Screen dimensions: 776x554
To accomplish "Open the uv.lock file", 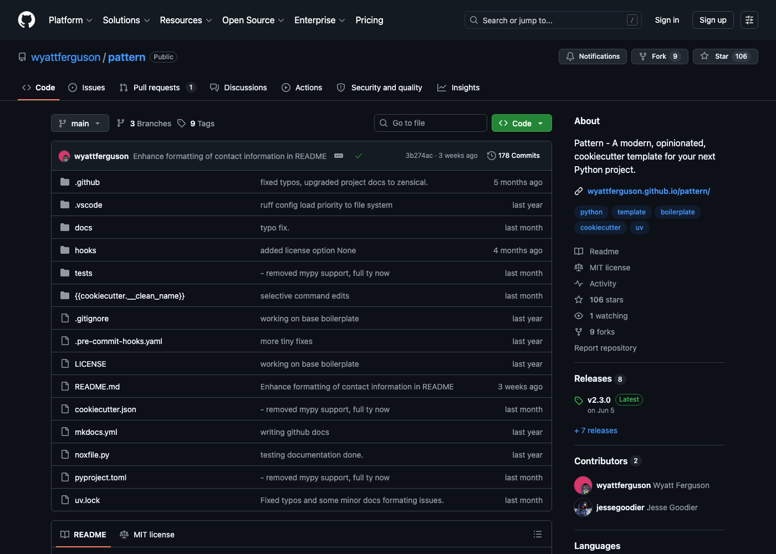I will (x=88, y=500).
